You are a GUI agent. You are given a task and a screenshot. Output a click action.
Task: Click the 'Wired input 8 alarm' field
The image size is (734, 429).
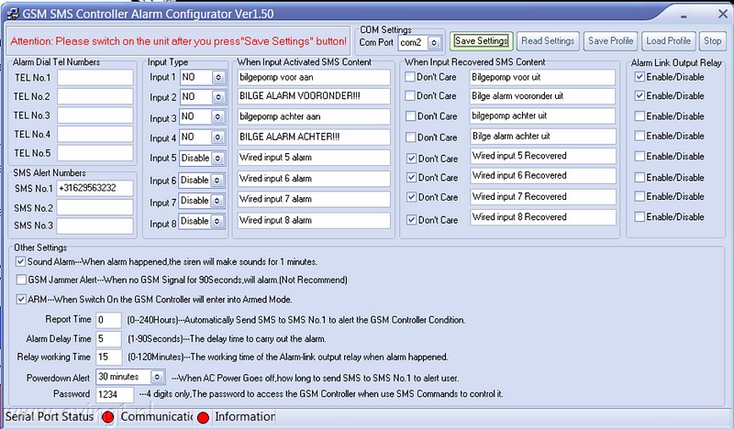(x=314, y=220)
